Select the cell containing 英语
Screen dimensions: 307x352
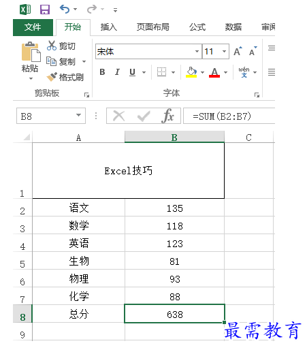pyautogui.click(x=78, y=243)
